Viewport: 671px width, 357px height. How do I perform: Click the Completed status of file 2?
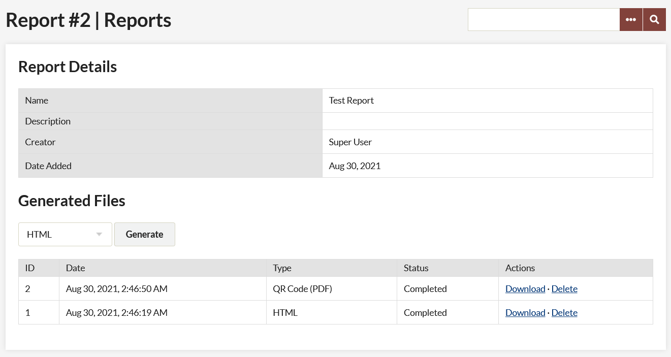tap(425, 288)
